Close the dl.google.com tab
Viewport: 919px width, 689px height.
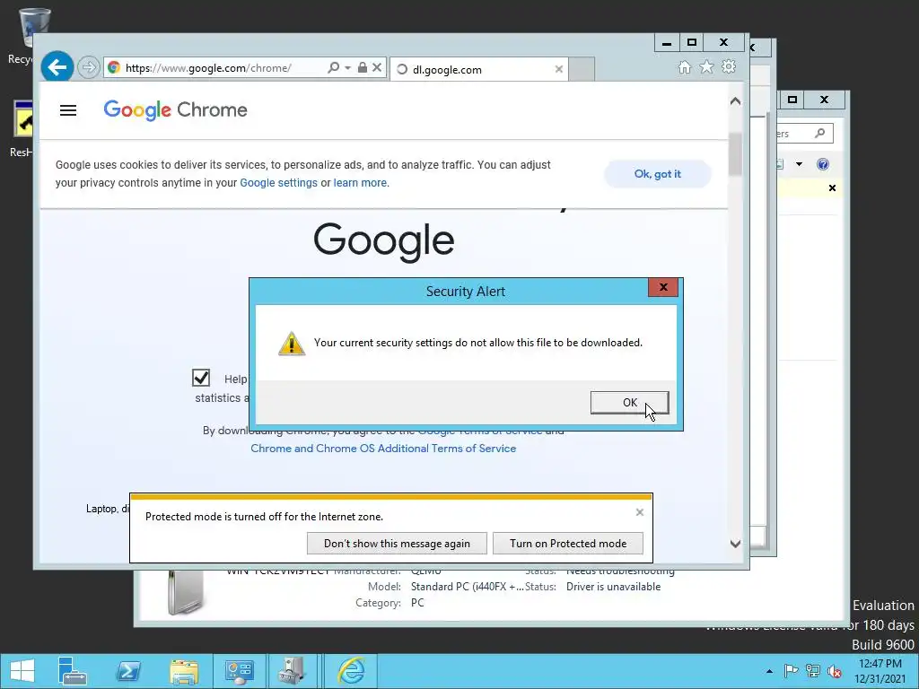[x=558, y=69]
